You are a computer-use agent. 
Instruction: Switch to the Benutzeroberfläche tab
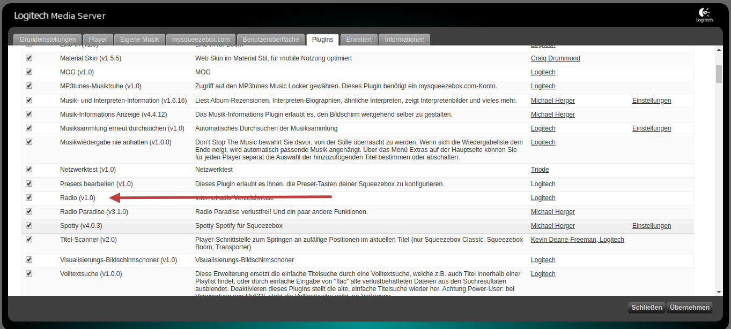pos(271,40)
